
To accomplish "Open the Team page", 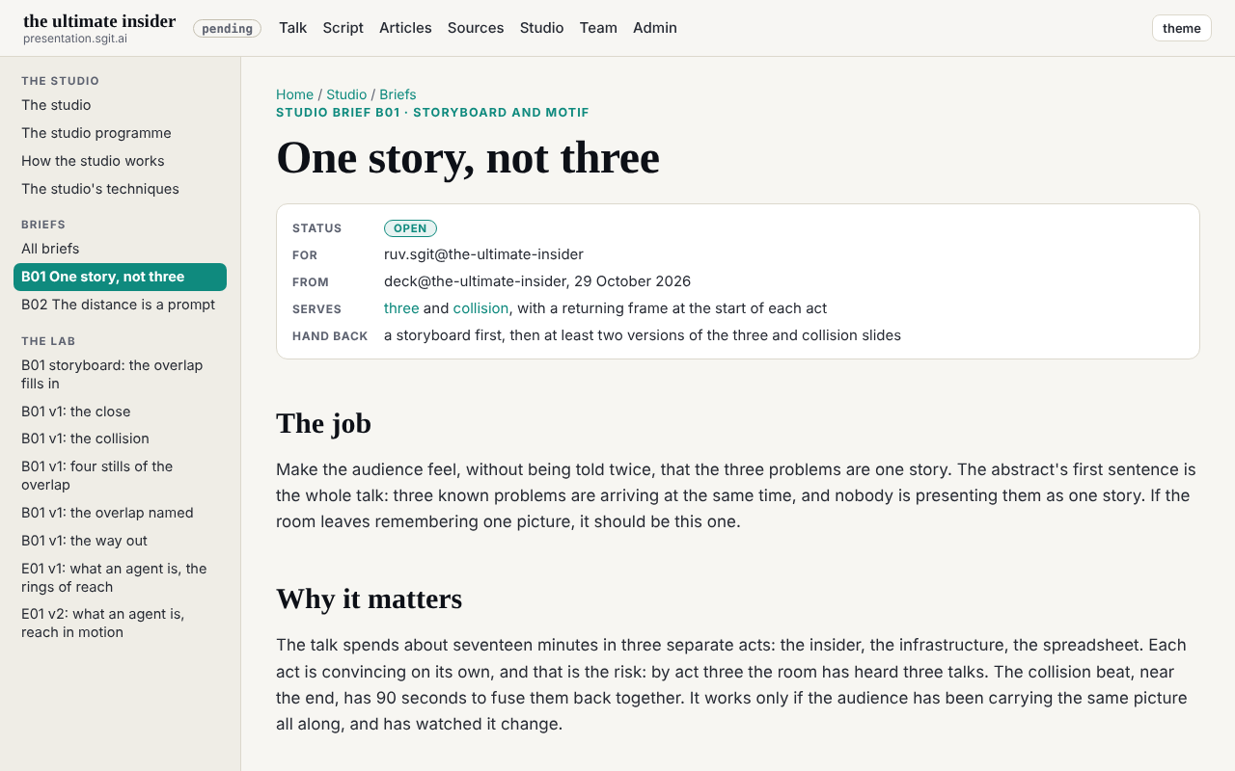I will click(x=598, y=28).
